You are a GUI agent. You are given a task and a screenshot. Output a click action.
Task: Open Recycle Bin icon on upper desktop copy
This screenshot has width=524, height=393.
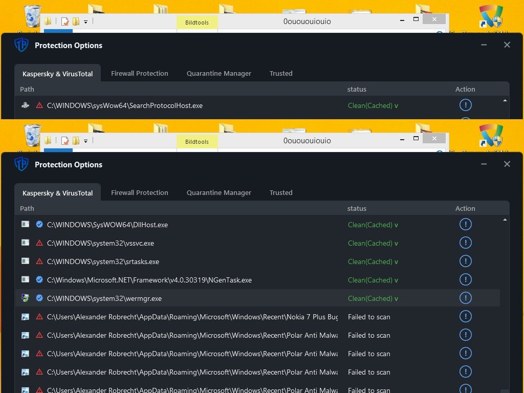click(x=32, y=16)
